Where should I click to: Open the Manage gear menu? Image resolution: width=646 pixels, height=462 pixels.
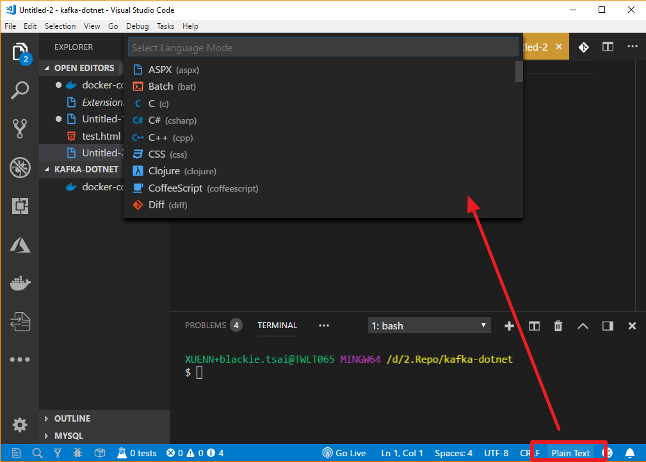point(20,425)
